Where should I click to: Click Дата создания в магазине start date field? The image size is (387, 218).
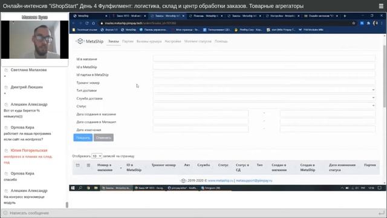(x=200, y=114)
